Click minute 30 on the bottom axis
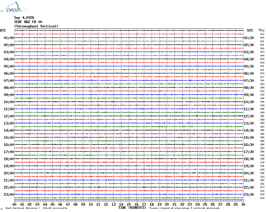The image size is (266, 212). coord(243,204)
